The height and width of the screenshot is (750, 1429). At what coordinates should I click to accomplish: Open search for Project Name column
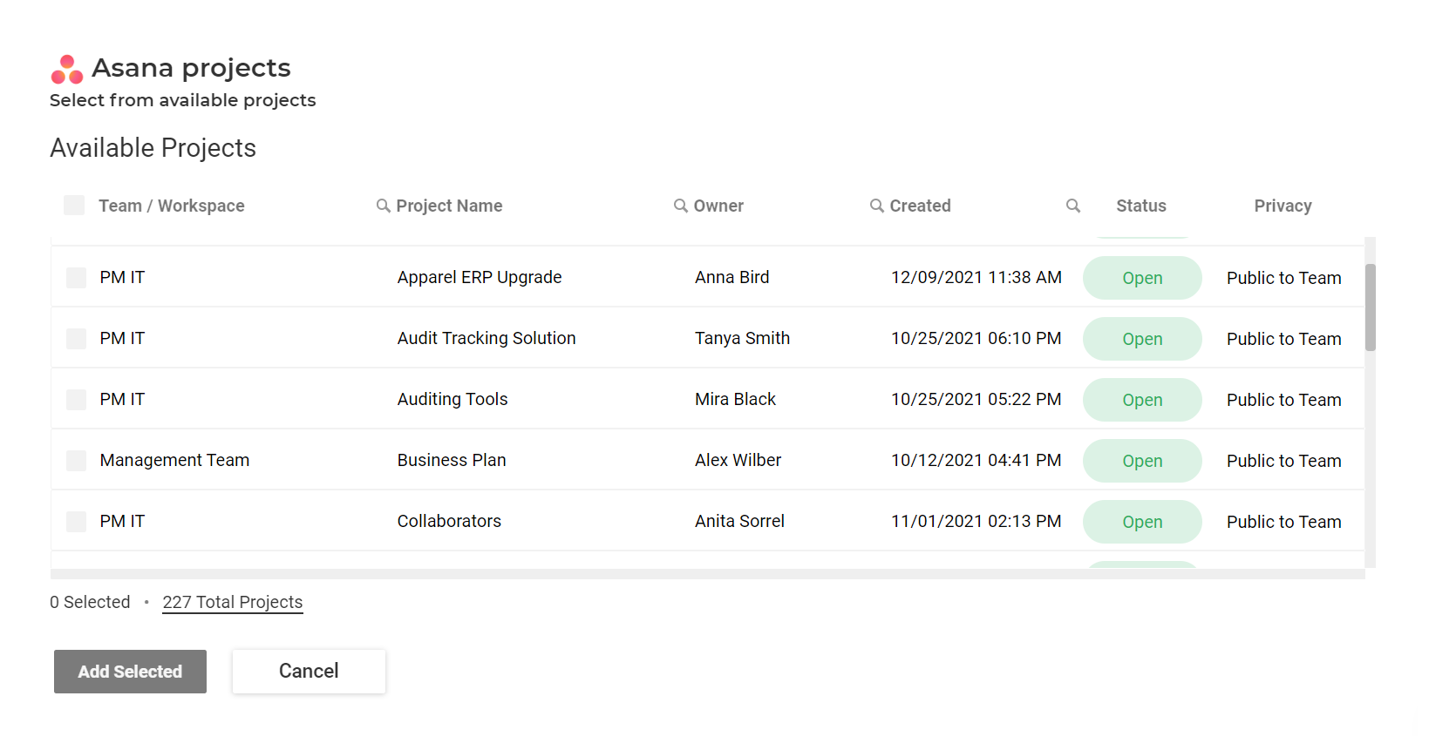[383, 206]
